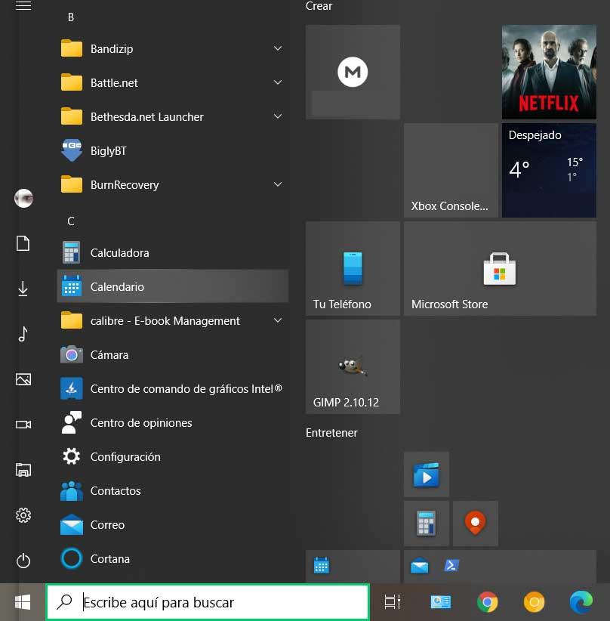610x621 pixels.
Task: Click the Entretener group title
Action: (x=331, y=432)
